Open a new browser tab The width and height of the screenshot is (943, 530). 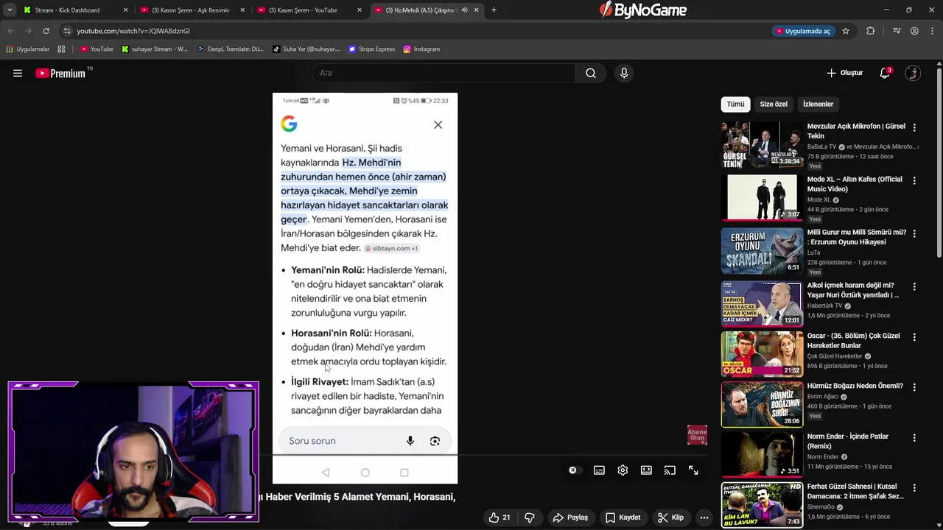494,10
